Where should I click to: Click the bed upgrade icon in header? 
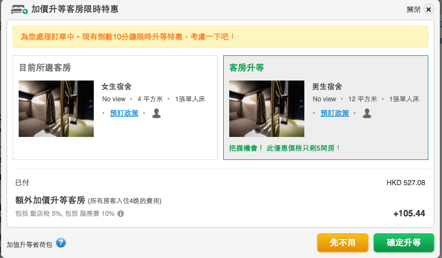(x=20, y=9)
